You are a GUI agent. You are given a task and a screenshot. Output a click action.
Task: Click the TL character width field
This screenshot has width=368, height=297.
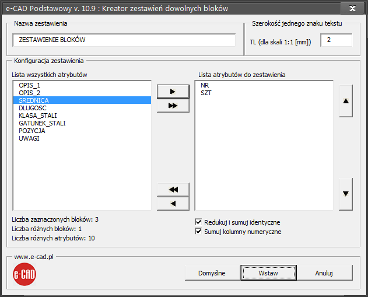pyautogui.click(x=337, y=40)
